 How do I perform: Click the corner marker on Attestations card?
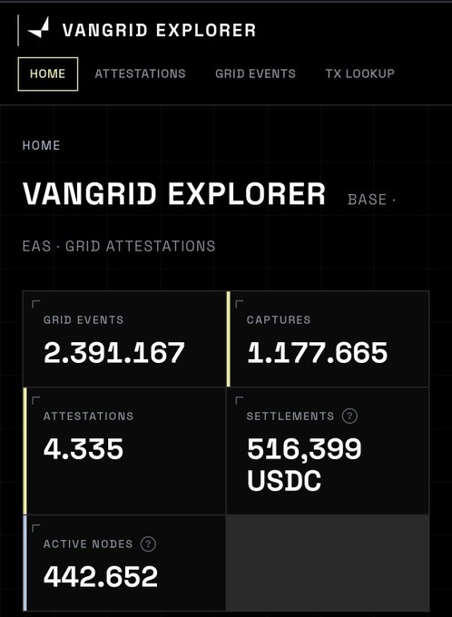click(x=35, y=400)
